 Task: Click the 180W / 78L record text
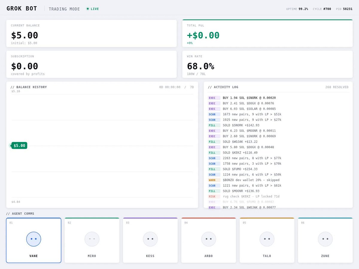point(196,74)
